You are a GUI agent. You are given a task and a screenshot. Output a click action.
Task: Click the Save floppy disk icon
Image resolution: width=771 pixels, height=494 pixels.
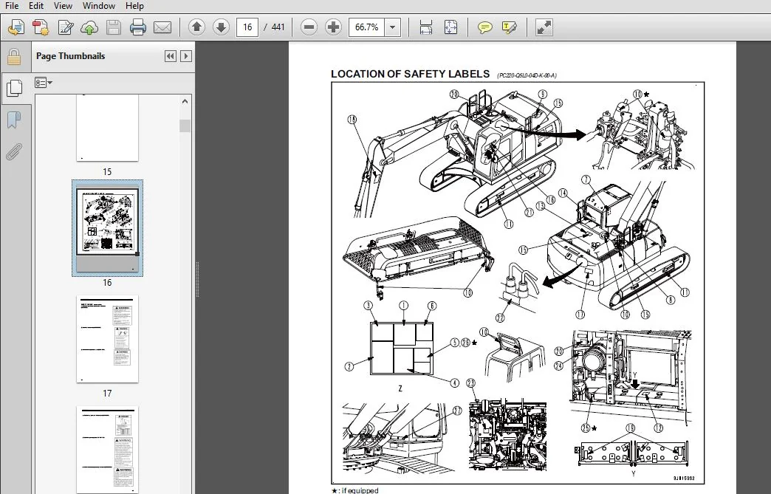[114, 27]
